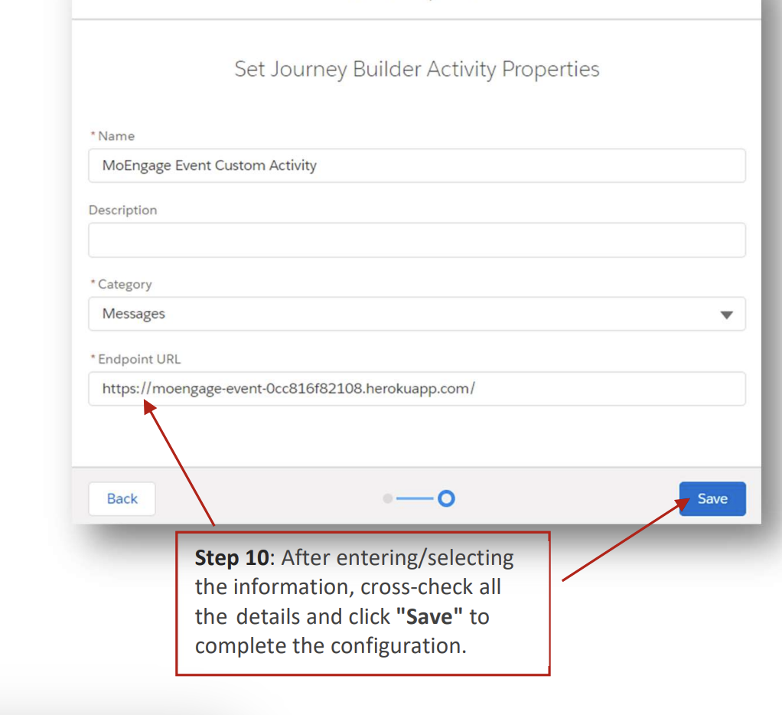
Task: Edit the Name input field
Action: click(417, 165)
